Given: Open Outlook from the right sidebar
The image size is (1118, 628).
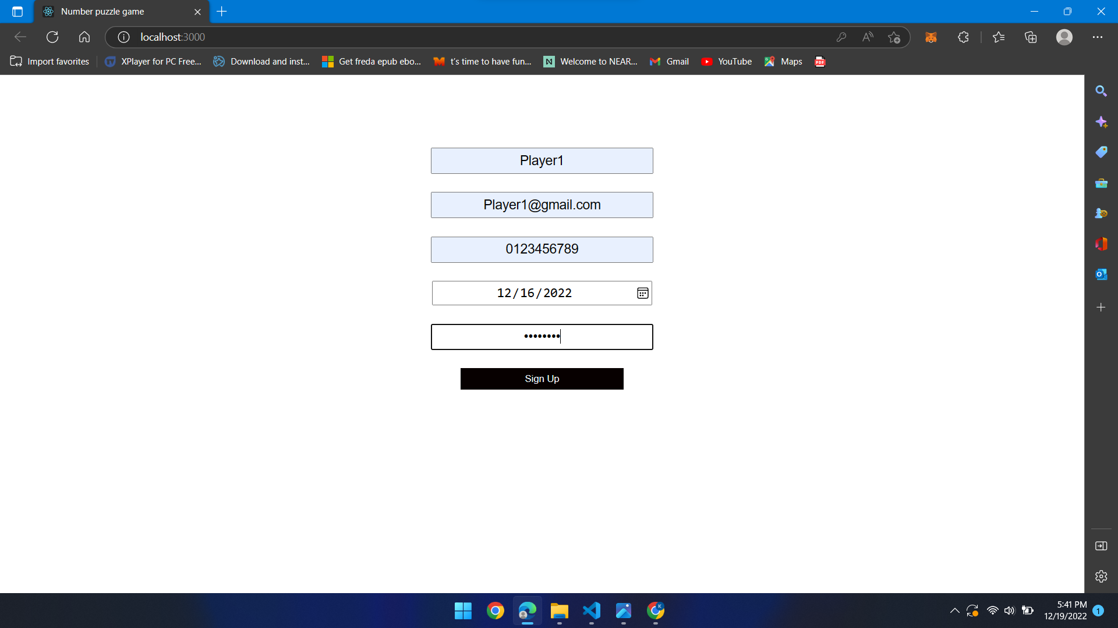Looking at the screenshot, I should pyautogui.click(x=1102, y=274).
